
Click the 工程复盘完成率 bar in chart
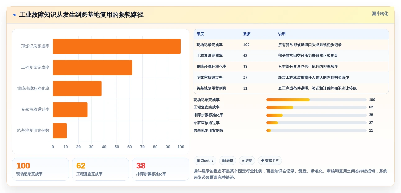pos(93,67)
